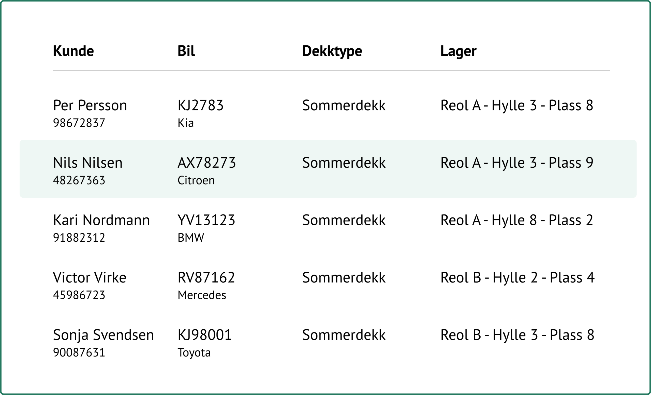Click the Mercedes car brand label
Screen dimensions: 651x395
[202, 295]
